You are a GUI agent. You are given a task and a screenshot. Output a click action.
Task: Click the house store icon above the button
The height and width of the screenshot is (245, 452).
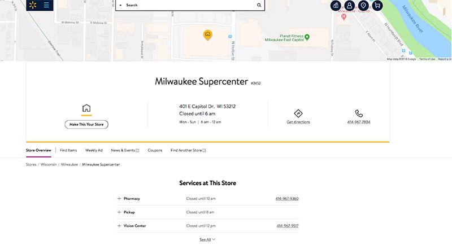[86, 108]
